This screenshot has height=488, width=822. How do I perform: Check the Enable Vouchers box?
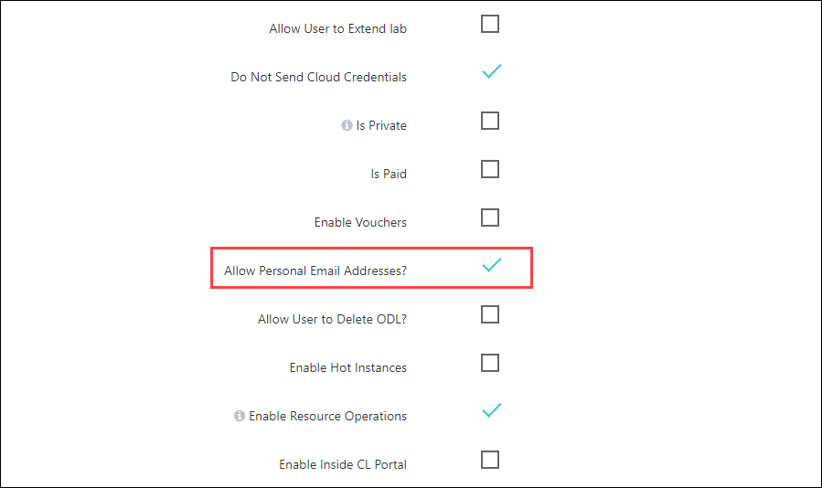click(490, 217)
